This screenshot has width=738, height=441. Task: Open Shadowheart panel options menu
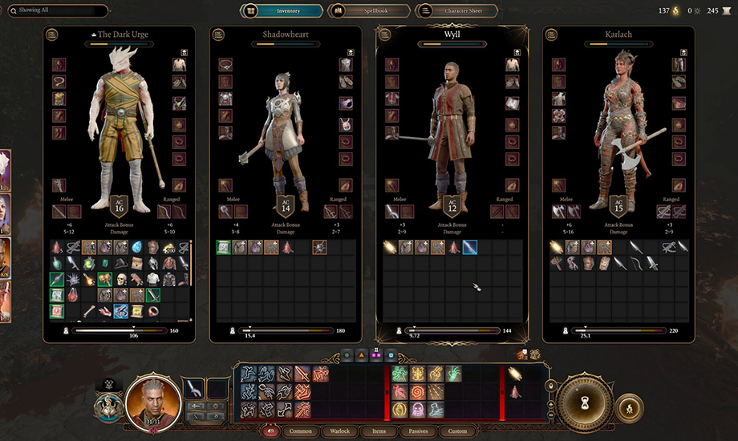pos(218,34)
